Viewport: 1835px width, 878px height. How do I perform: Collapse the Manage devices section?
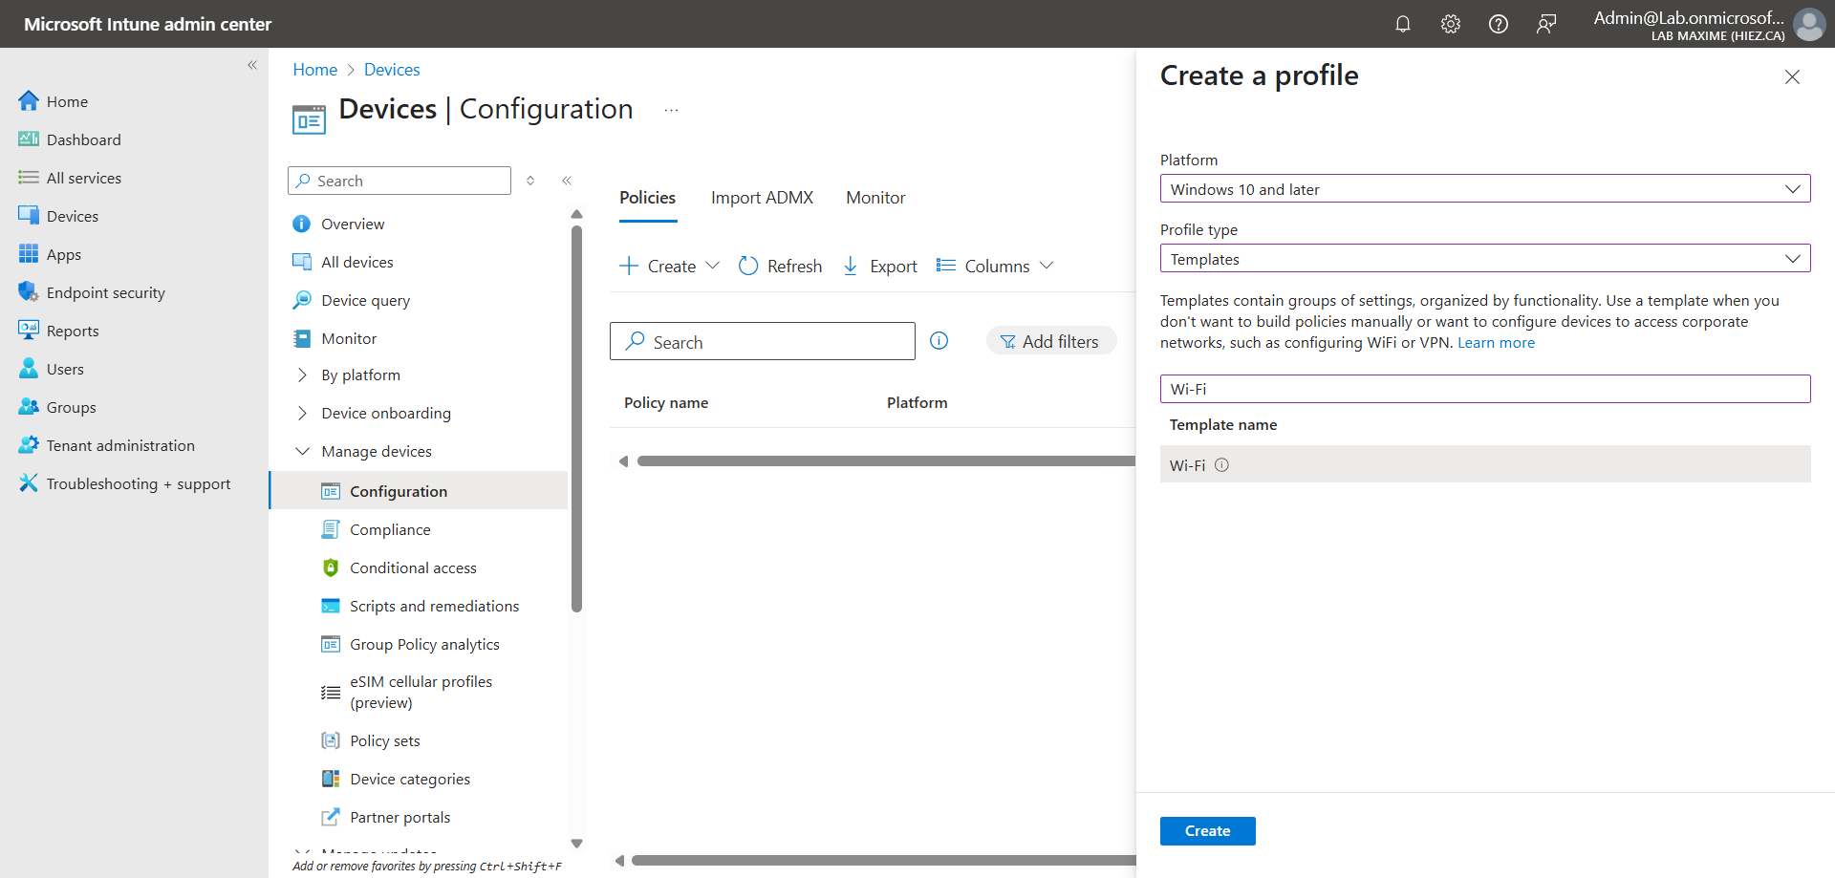pos(302,452)
